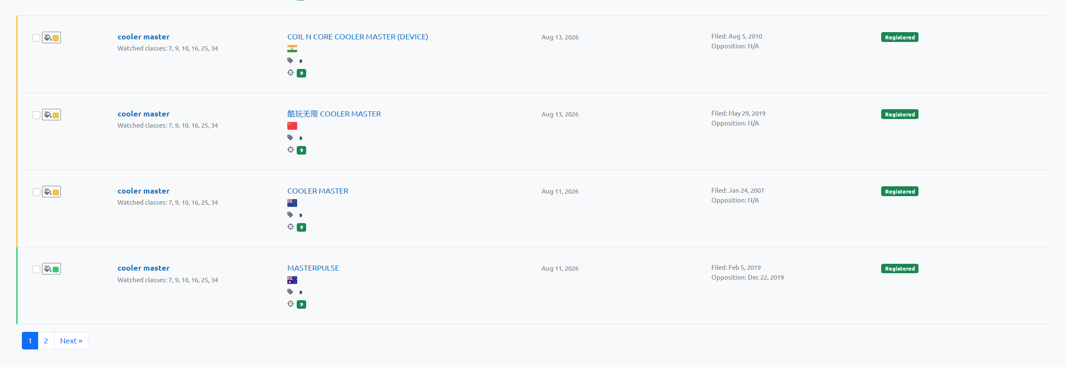Open cooler master watch in third row

point(144,191)
